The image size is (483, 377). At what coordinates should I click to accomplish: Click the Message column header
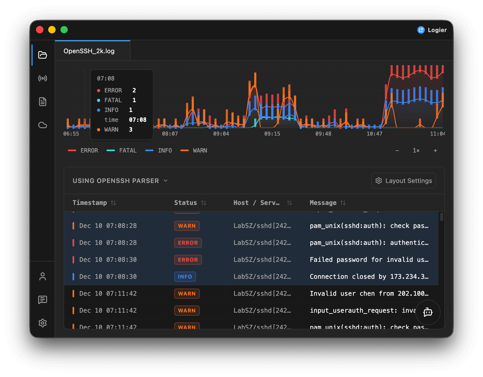tap(323, 203)
